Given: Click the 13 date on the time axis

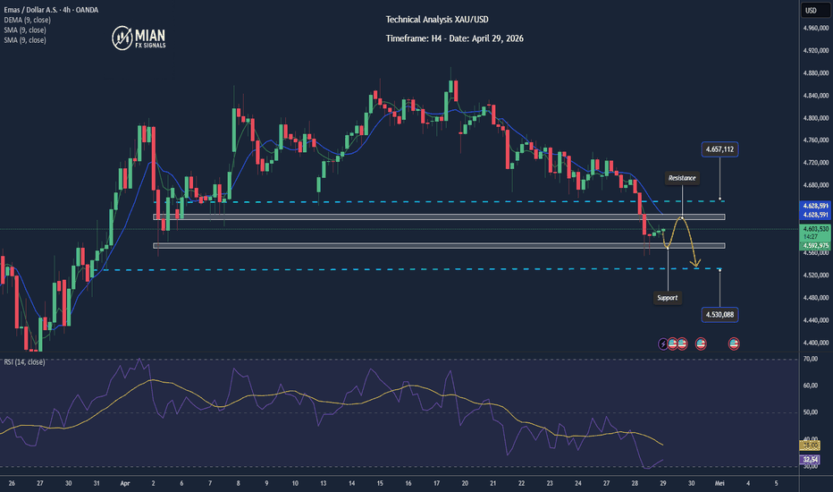Looking at the screenshot, I should [x=323, y=483].
